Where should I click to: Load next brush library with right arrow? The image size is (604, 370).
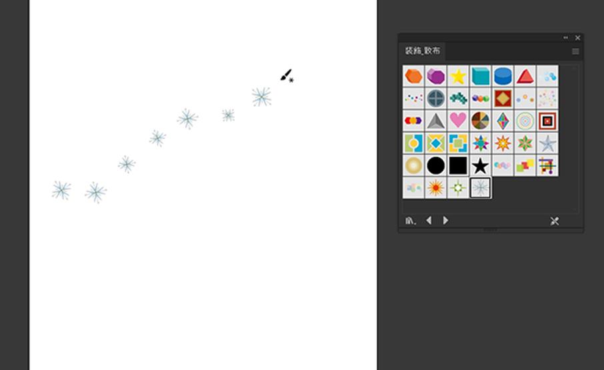[446, 220]
